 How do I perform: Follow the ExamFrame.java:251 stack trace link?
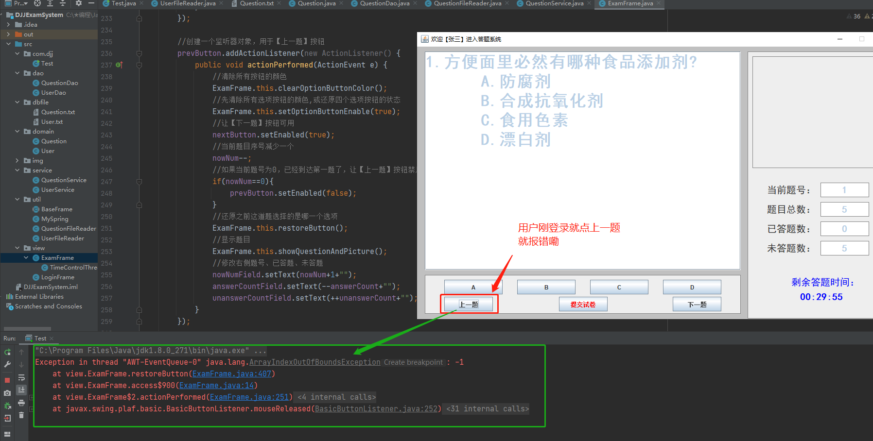click(x=249, y=397)
